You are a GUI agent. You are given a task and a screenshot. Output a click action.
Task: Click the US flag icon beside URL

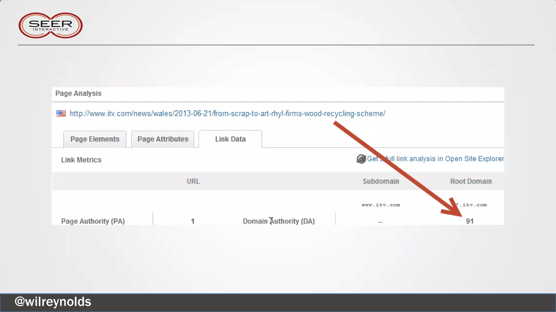pyautogui.click(x=61, y=113)
